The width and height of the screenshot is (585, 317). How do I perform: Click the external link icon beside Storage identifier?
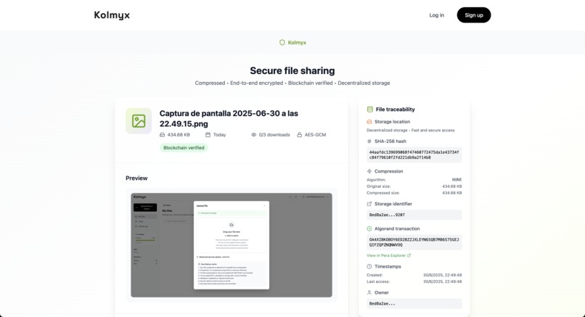(x=369, y=204)
